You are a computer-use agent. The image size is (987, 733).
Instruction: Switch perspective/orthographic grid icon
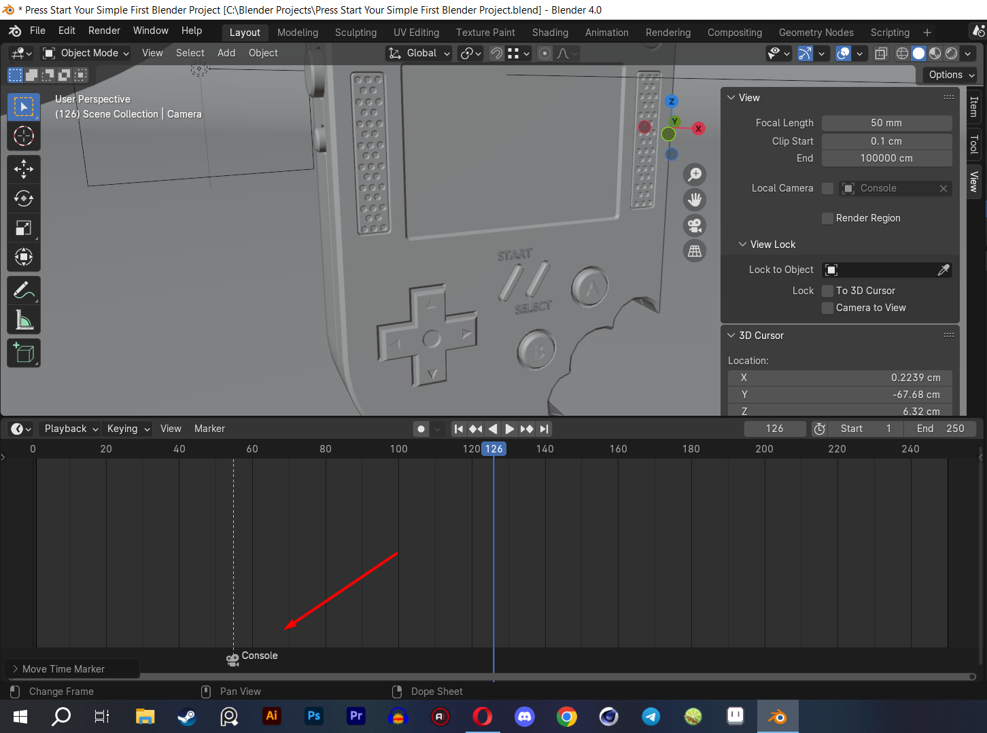pyautogui.click(x=695, y=251)
